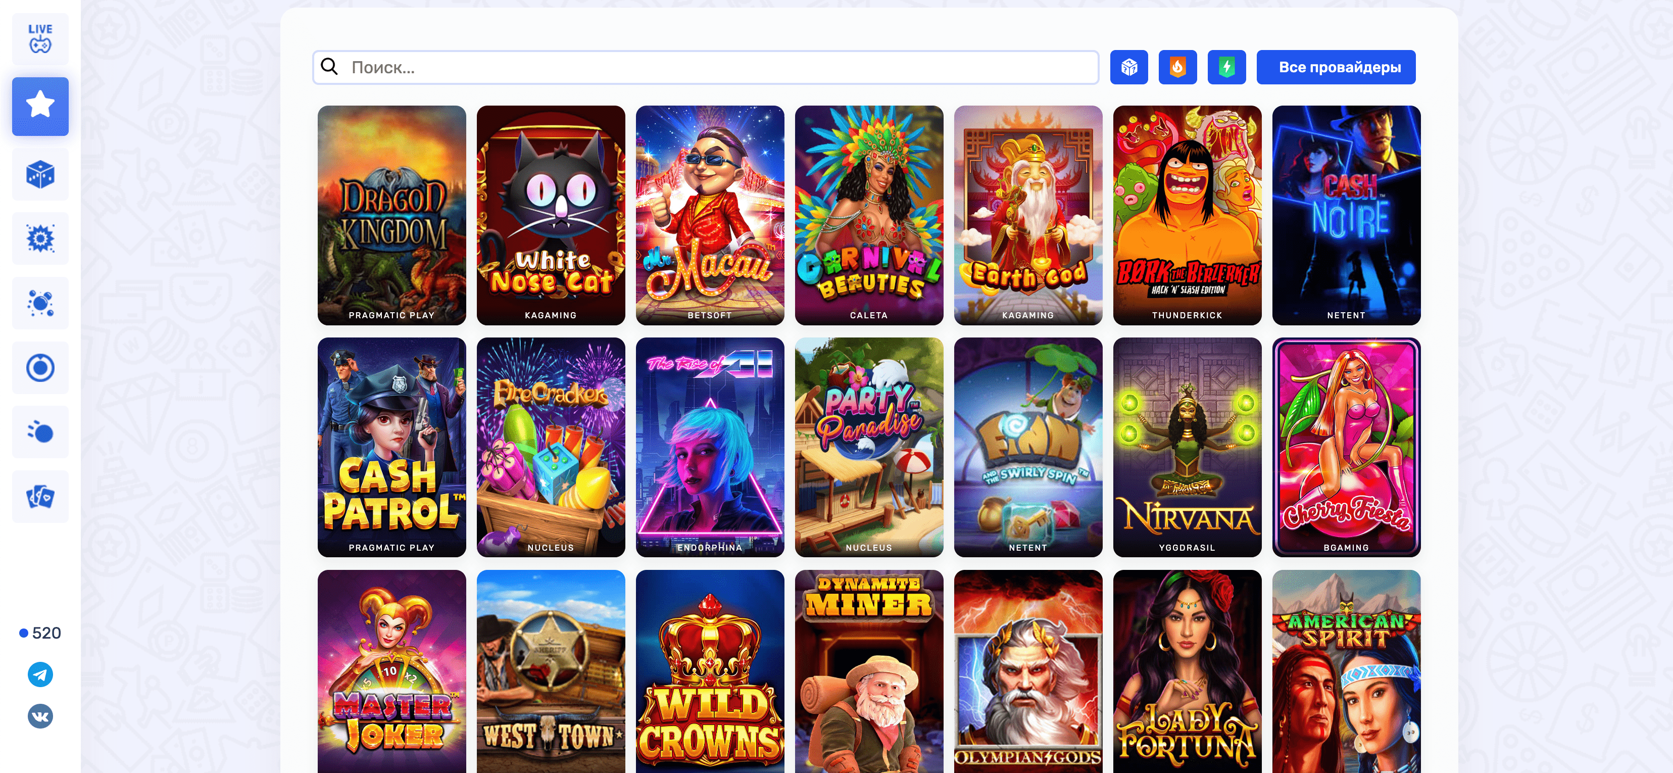Launch the Dragon Kingdom game

391,215
